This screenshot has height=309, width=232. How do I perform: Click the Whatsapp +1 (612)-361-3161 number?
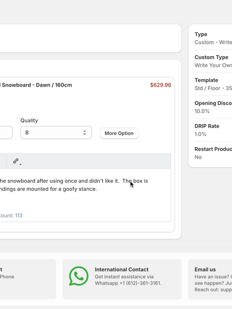coord(128,283)
